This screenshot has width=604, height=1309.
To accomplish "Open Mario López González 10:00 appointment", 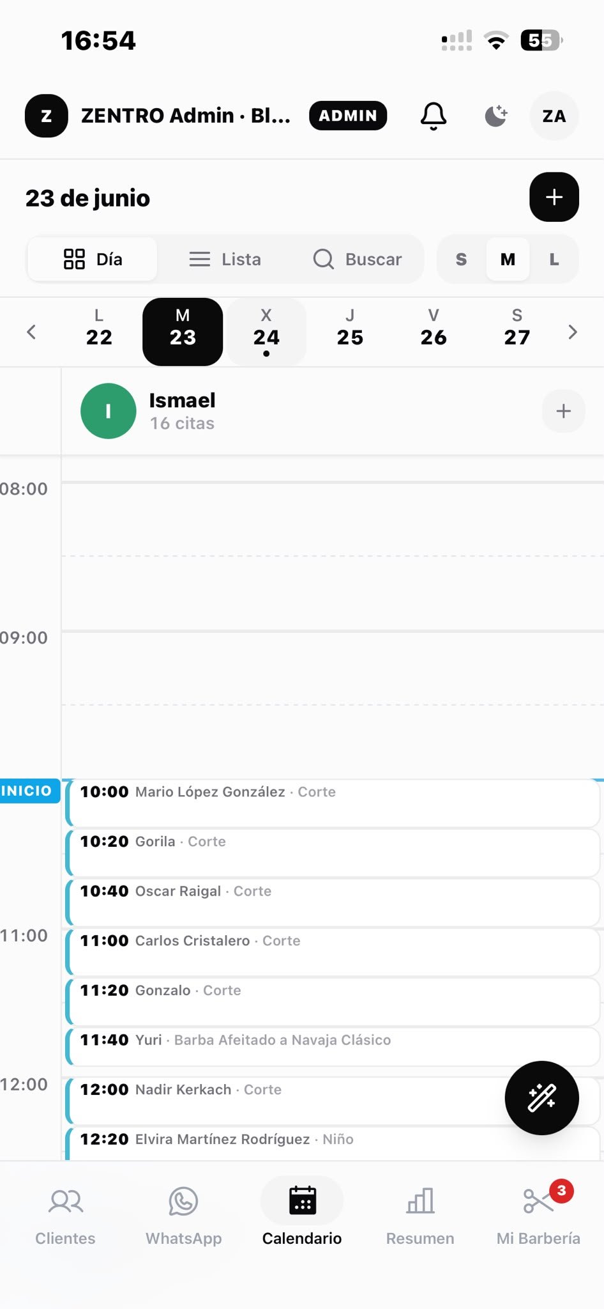I will [x=333, y=803].
